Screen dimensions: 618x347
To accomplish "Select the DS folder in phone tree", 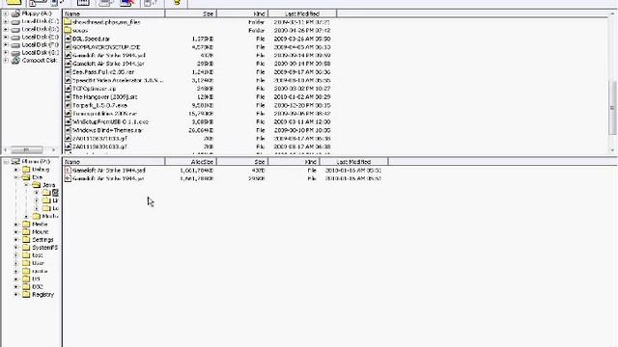I will click(36, 279).
